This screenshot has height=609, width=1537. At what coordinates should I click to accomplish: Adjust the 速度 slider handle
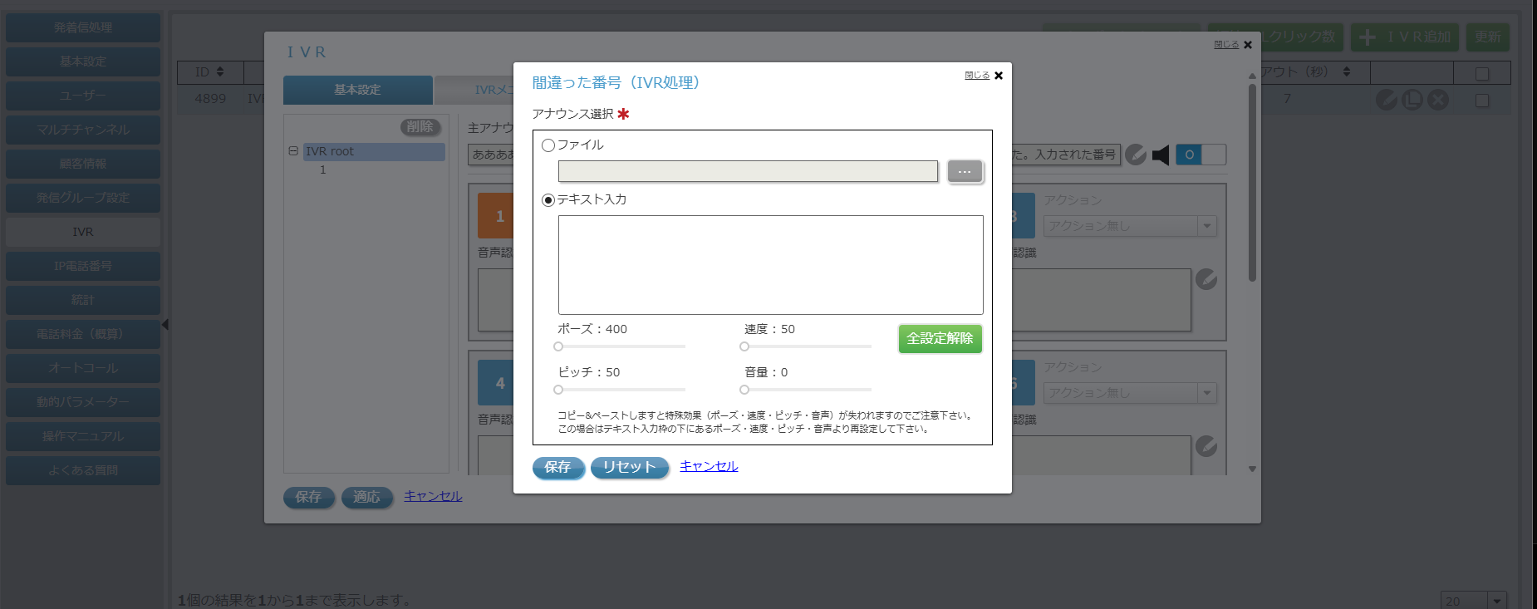point(744,346)
